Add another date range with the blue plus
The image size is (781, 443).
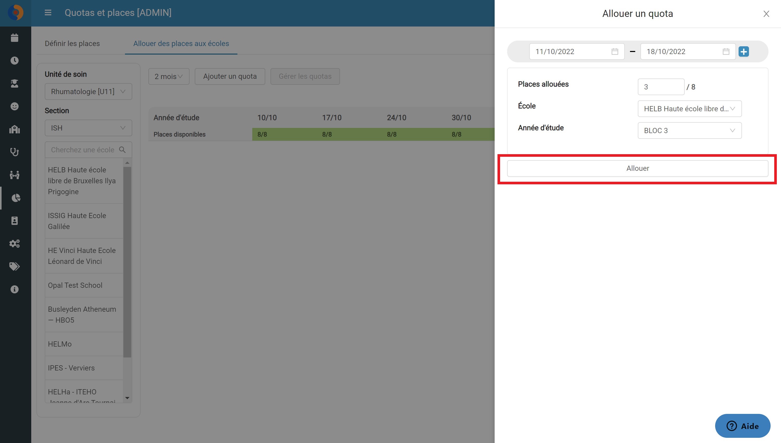pyautogui.click(x=744, y=51)
